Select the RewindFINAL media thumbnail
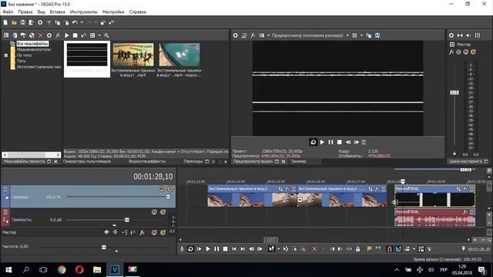The image size is (493, 277). pyautogui.click(x=87, y=59)
